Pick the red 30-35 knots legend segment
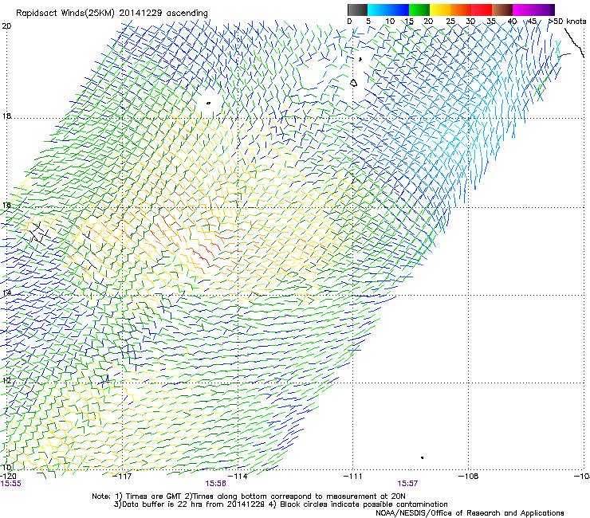The height and width of the screenshot is (518, 590). (x=482, y=10)
